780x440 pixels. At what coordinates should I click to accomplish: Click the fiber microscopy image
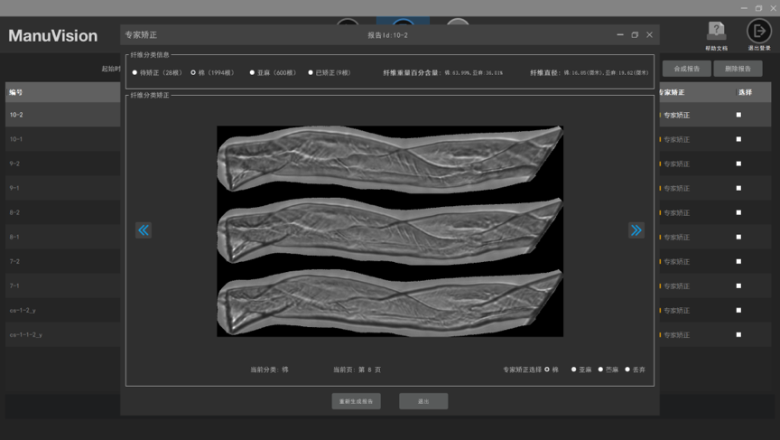pos(390,231)
